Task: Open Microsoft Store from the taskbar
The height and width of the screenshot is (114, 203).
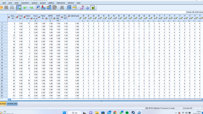Action: [103, 113]
